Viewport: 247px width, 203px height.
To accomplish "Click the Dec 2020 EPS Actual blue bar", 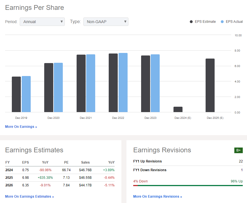I will 58,88.
